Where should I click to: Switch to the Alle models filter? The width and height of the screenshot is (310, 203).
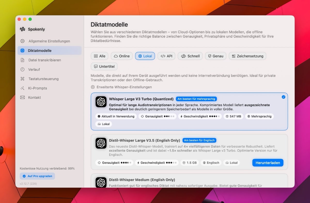pos(100,56)
